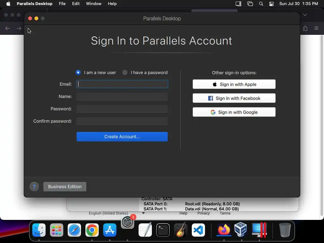324x243 pixels.
Task: Click the Parallels Desktop Dock icon
Action: click(x=259, y=230)
